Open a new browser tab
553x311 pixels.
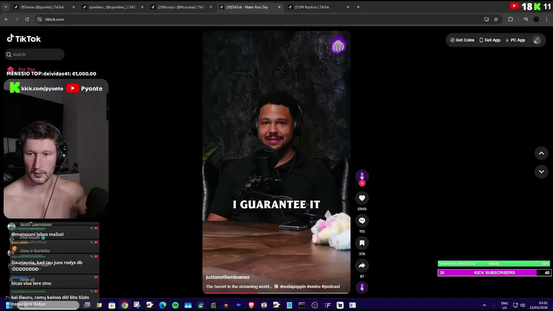[358, 7]
